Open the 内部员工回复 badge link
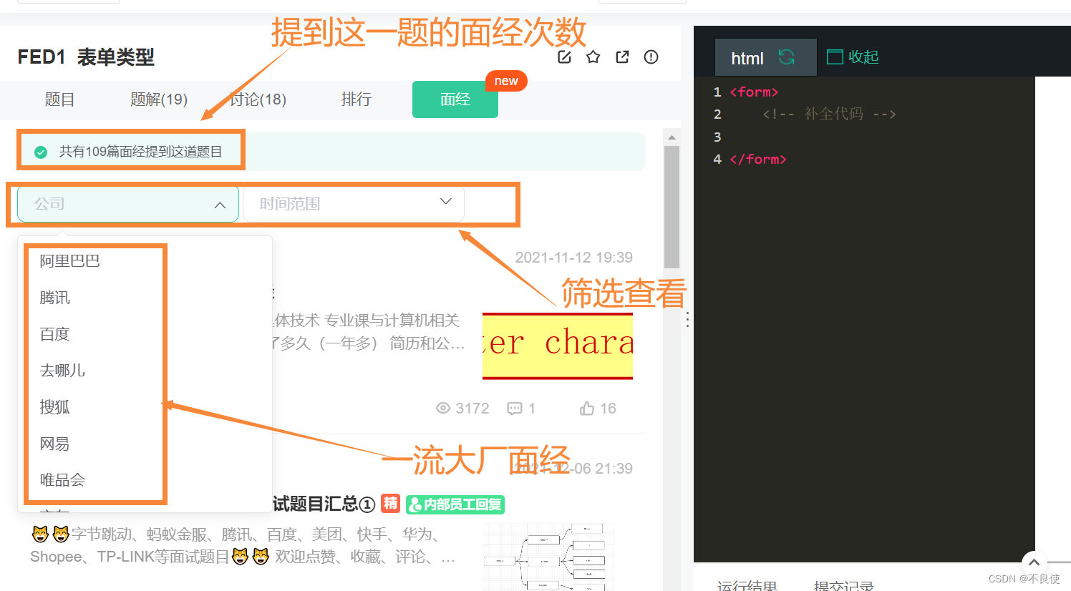1071x591 pixels. (x=455, y=504)
